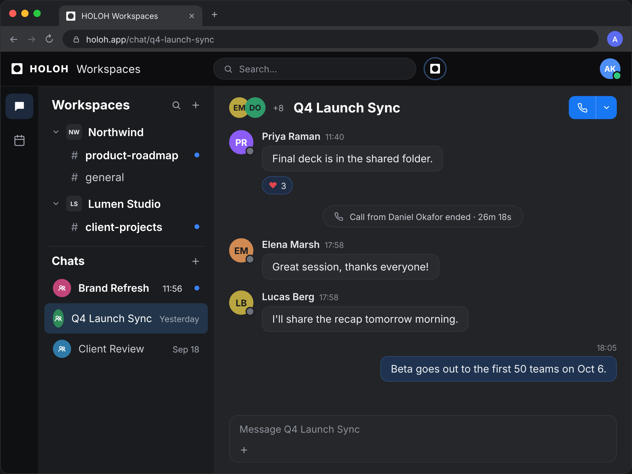The image size is (632, 474).
Task: Click the Northwind NW badge
Action: (x=74, y=132)
